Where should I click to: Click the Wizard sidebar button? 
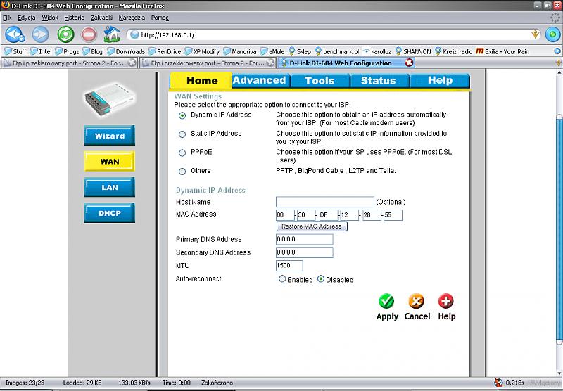(x=110, y=136)
